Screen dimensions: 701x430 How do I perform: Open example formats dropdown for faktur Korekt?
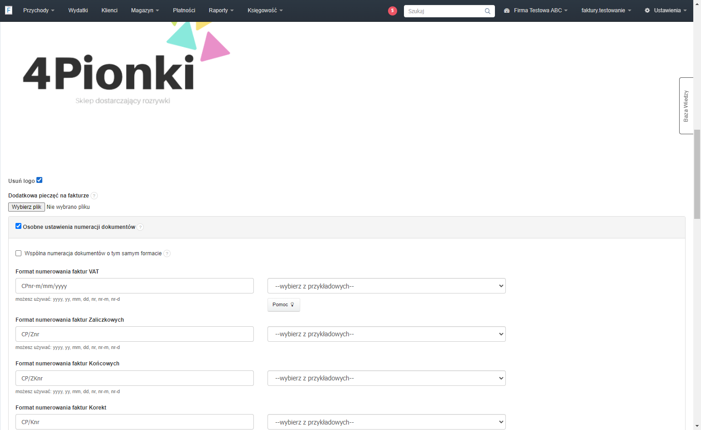coord(387,422)
